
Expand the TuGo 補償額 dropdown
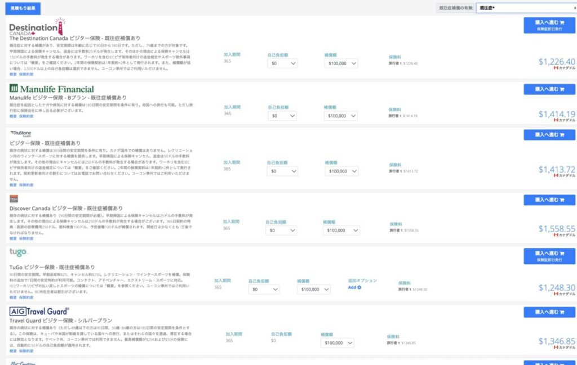pos(313,289)
